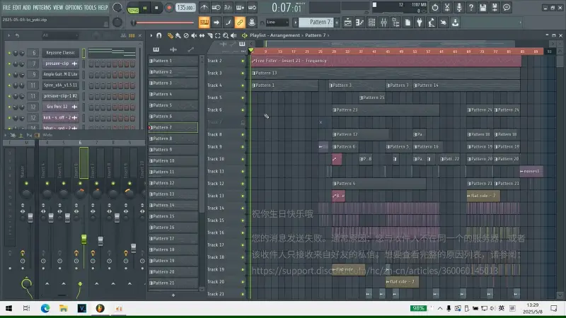
Task: Mute Track 2 with its green light
Action: pyautogui.click(x=243, y=61)
